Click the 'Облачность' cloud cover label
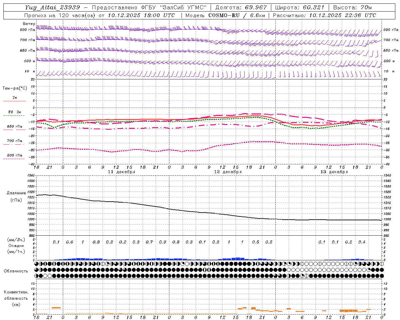Screen dimensions: 400x320 16,271
